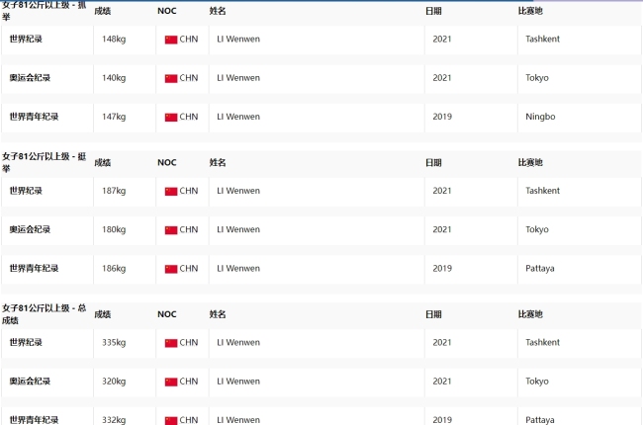This screenshot has width=643, height=425.
Task: Click China flag in snatch world record row
Action: pyautogui.click(x=171, y=40)
